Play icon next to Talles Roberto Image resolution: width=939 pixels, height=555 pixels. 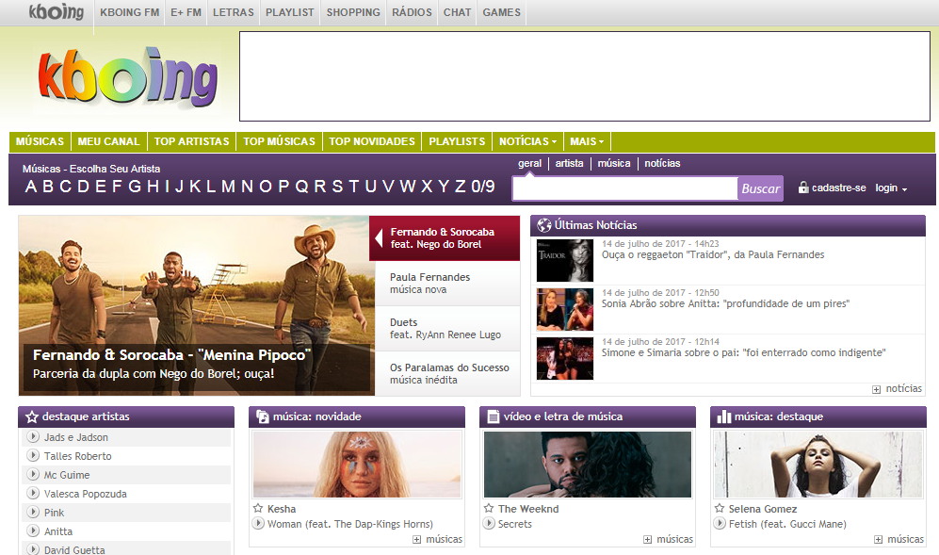(x=34, y=455)
